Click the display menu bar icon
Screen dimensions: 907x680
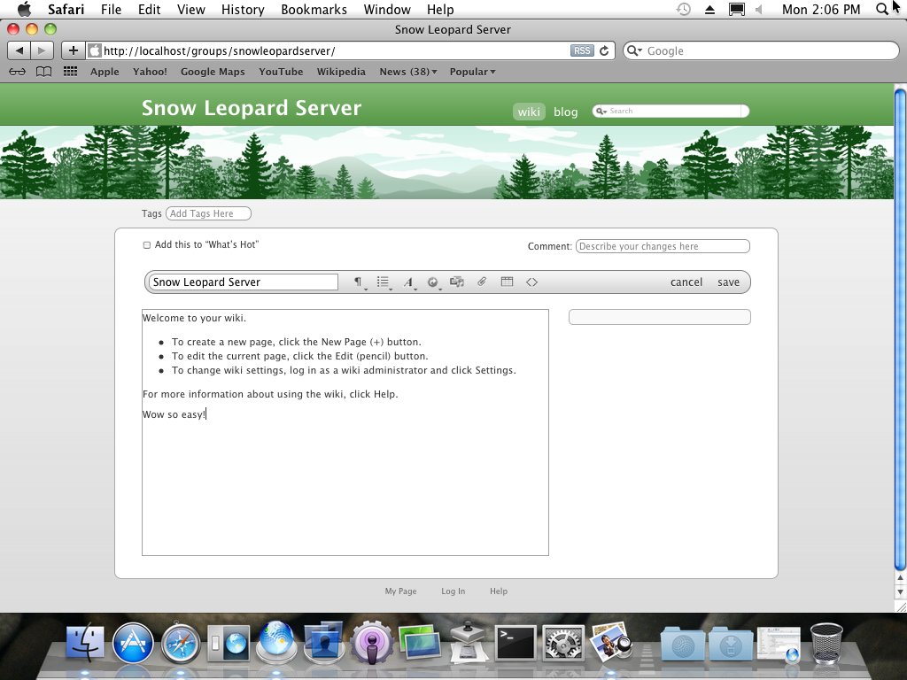736,9
